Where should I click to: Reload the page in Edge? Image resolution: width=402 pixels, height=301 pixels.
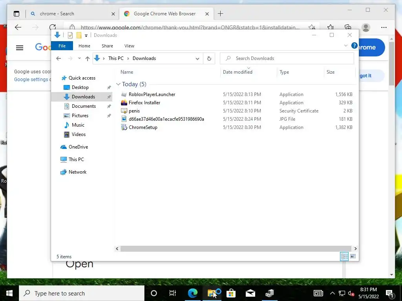[53, 27]
